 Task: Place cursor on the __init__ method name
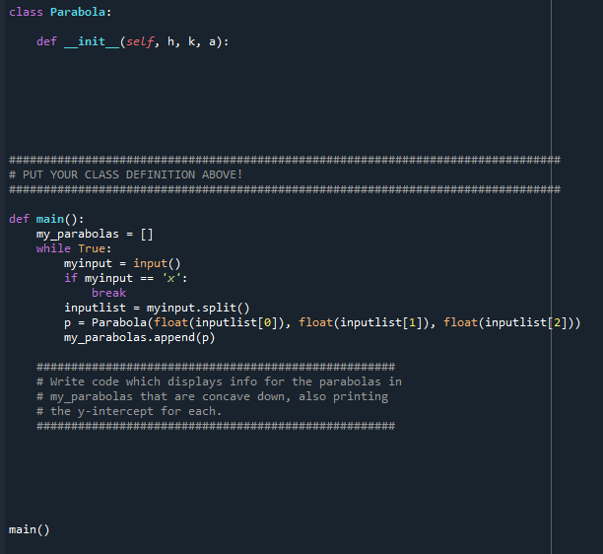[x=92, y=41]
